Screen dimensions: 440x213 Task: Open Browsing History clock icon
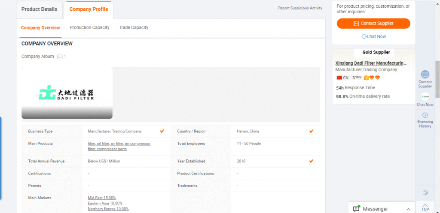(425, 115)
